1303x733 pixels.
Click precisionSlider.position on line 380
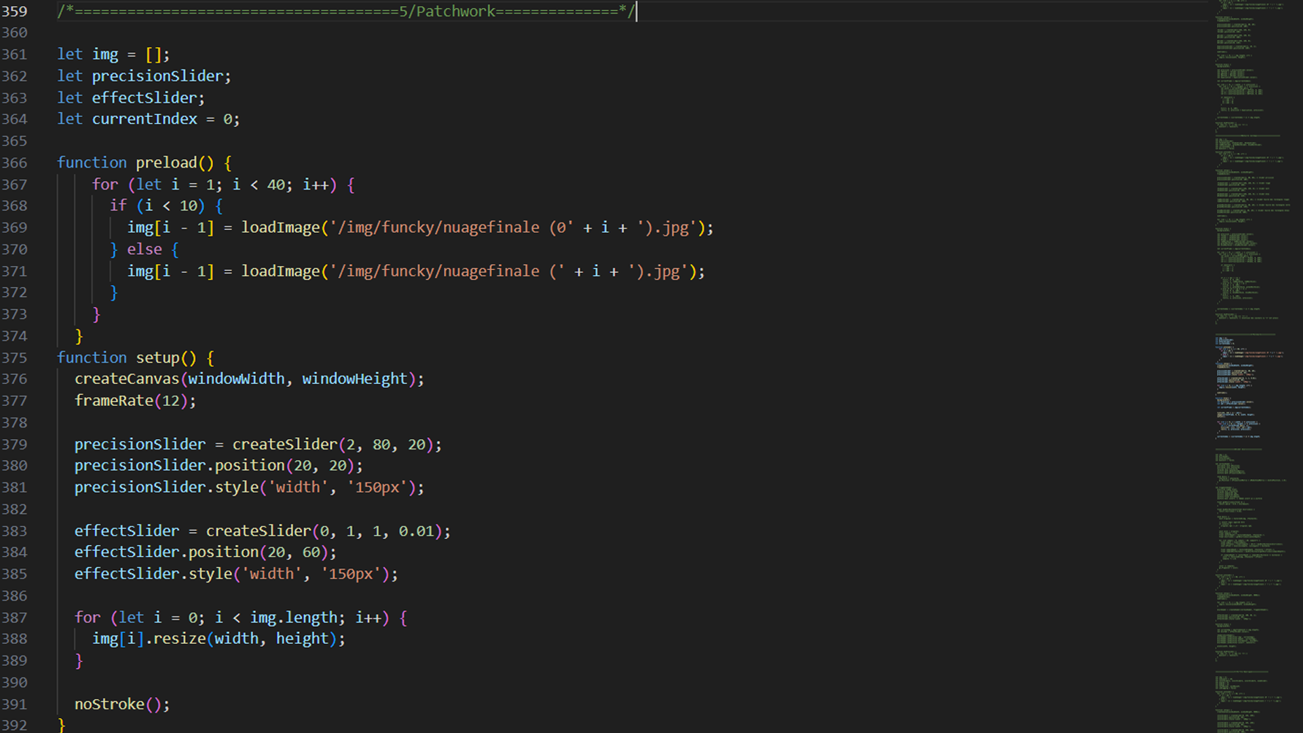(x=180, y=466)
